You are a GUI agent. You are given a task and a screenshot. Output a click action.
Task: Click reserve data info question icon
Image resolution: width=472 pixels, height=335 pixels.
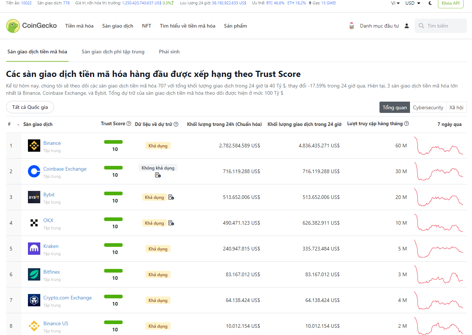pos(176,124)
